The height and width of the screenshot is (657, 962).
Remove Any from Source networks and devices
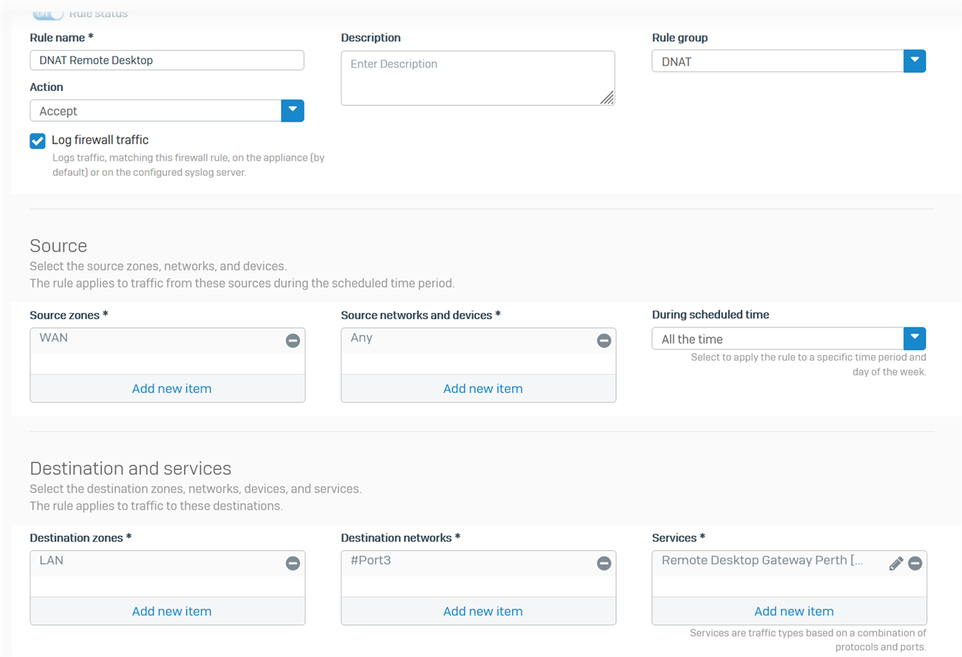[604, 340]
